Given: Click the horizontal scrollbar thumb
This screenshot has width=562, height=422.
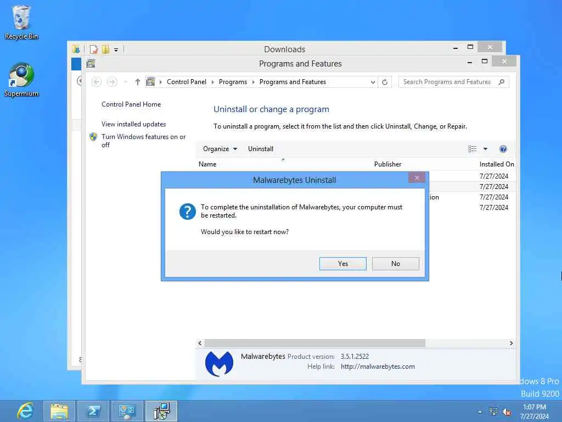Looking at the screenshot, I should [314, 343].
